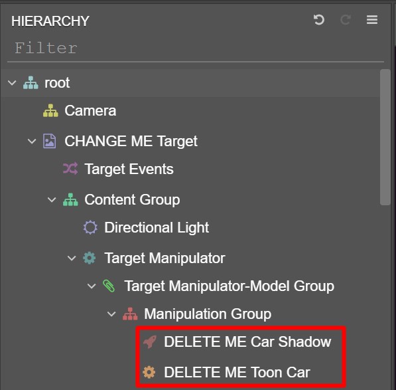This screenshot has height=390, width=396.
Task: Click the Directional Light sun icon
Action: (90, 227)
